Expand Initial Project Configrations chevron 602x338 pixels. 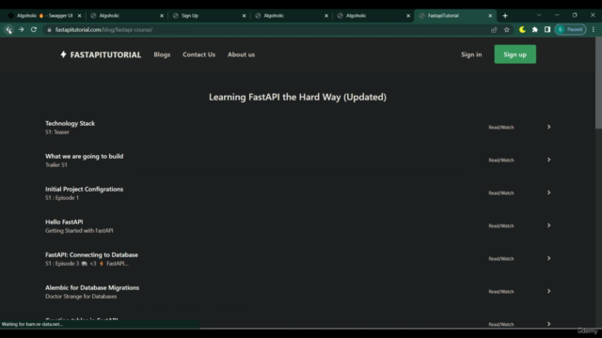[548, 192]
